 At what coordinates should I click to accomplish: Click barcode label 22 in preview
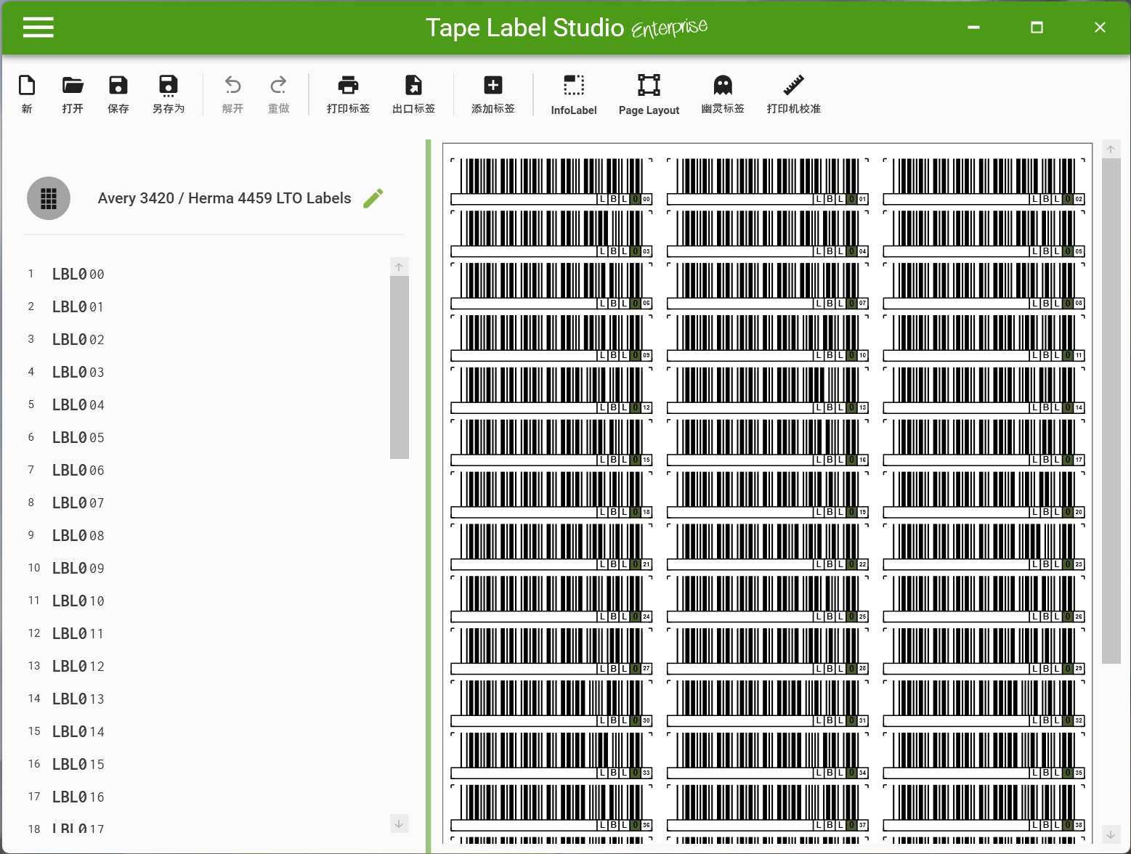(768, 548)
